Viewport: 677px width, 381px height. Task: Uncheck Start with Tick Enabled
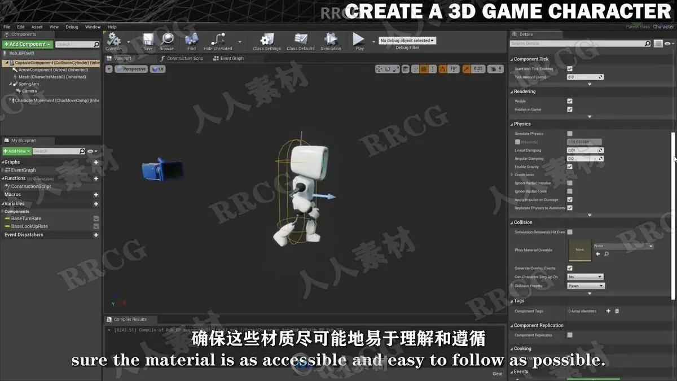click(570, 69)
